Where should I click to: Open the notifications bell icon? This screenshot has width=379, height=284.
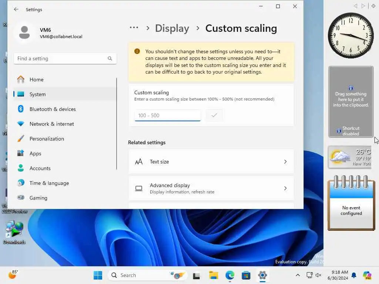tap(354, 275)
